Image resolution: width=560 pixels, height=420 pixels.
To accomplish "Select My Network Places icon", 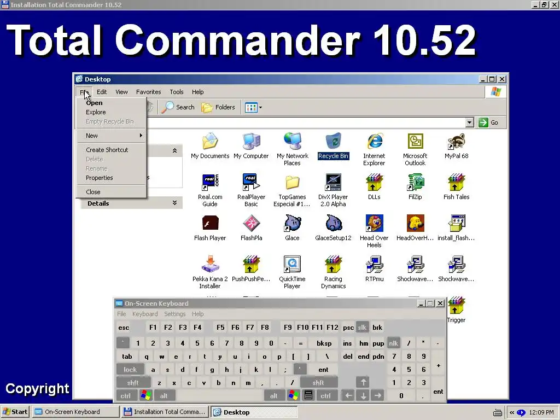I will click(x=292, y=141).
